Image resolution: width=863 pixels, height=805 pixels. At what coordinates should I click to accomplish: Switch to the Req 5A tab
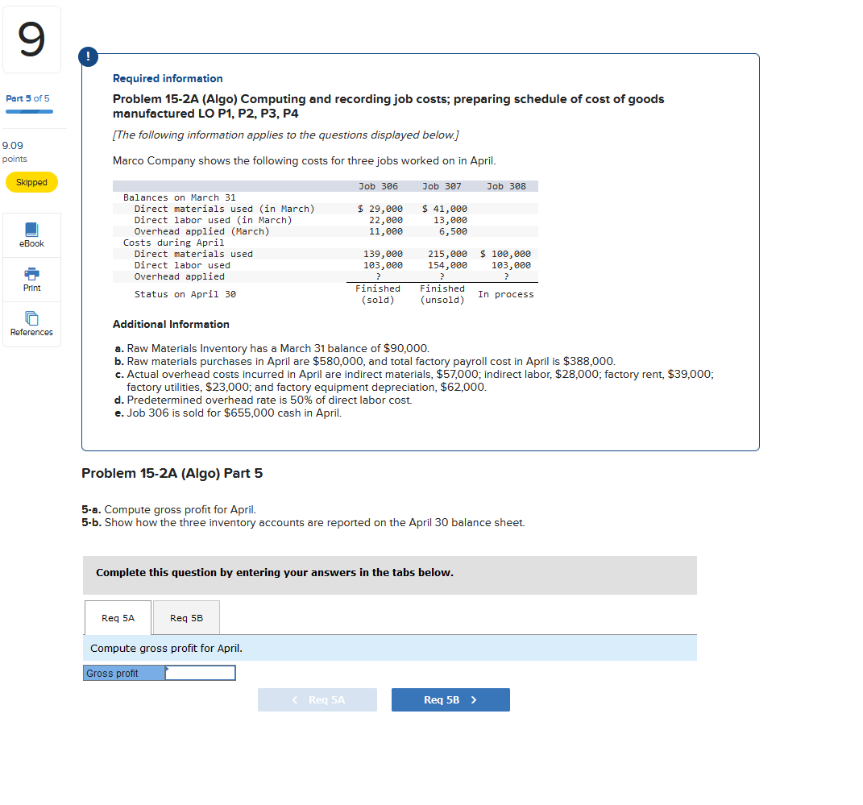click(x=118, y=618)
